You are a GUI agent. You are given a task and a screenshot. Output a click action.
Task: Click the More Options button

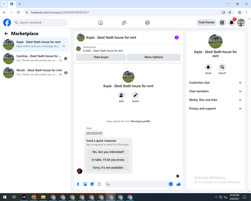pyautogui.click(x=154, y=57)
